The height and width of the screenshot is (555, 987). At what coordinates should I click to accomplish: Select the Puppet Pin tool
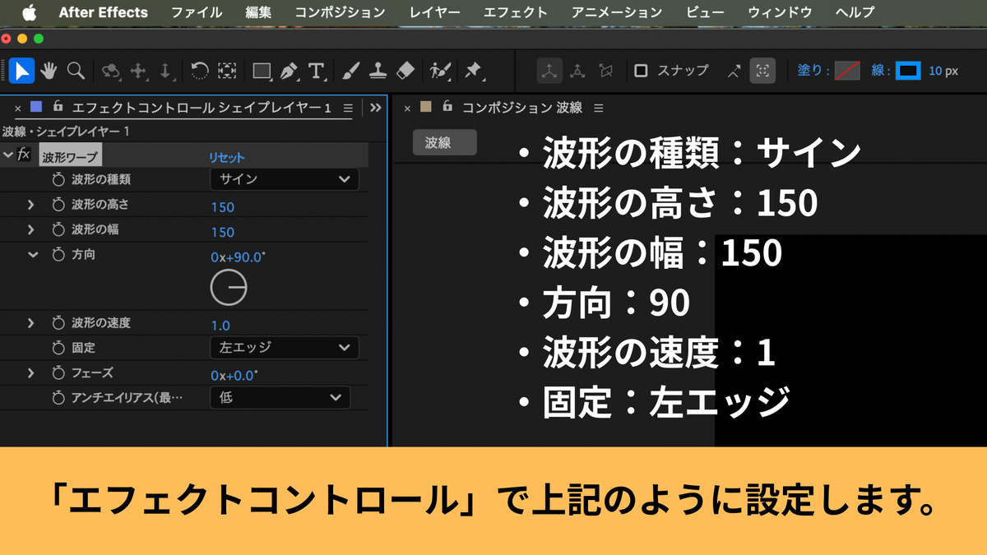click(x=473, y=72)
